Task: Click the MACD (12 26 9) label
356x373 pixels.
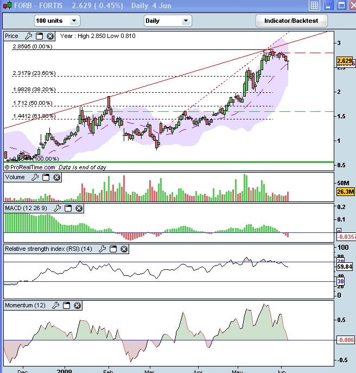Action: (26, 208)
